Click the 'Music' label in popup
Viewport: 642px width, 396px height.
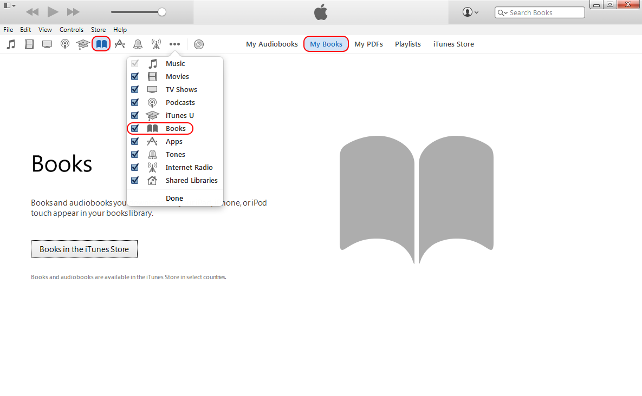pos(175,63)
